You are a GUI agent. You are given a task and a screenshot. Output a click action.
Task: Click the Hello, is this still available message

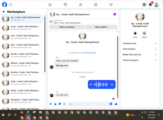[67, 61]
